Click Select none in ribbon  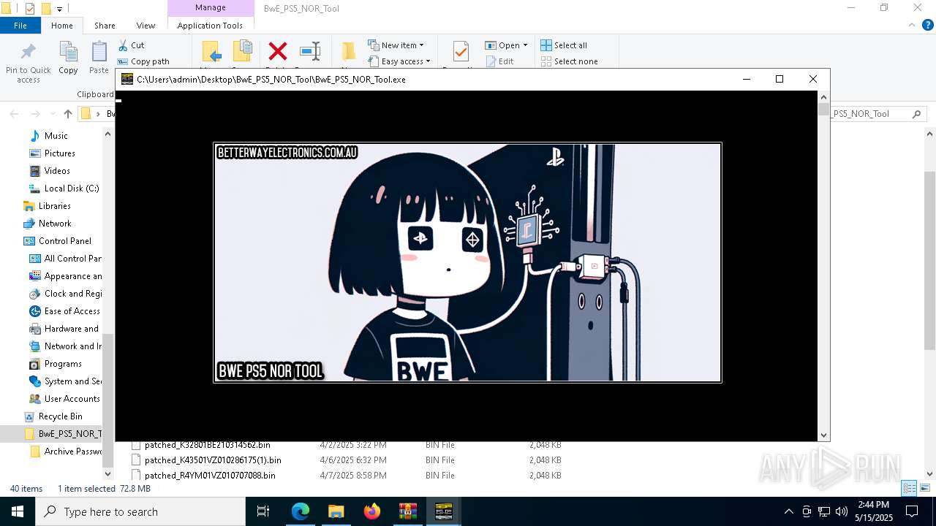(x=569, y=61)
